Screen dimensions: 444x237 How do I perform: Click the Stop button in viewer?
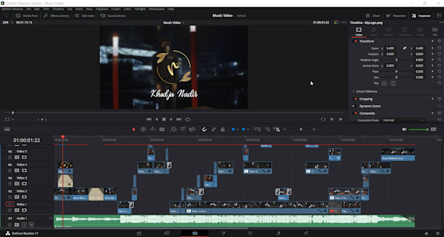pyautogui.click(x=164, y=119)
